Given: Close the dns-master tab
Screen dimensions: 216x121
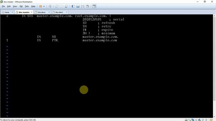Looking at the screenshot, I should tap(31, 12).
